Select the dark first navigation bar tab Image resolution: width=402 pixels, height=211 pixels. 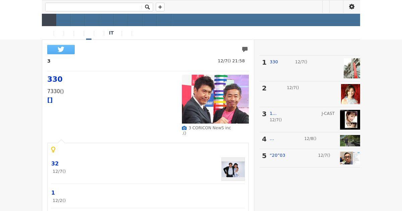click(49, 20)
